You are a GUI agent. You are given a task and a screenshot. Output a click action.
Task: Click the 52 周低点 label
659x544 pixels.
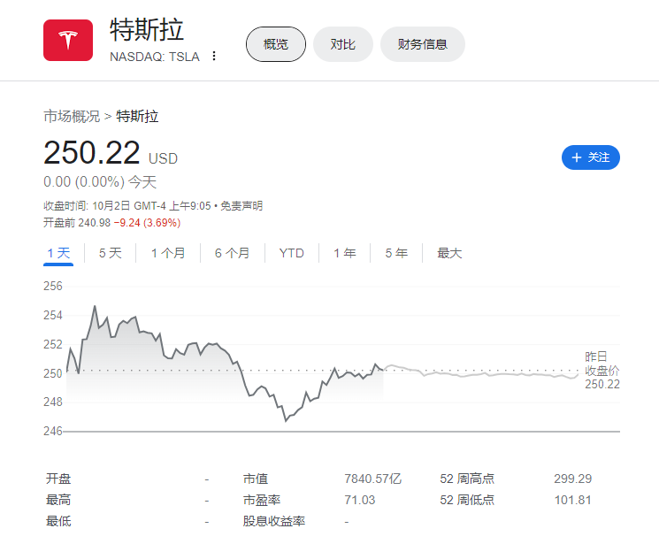(467, 501)
